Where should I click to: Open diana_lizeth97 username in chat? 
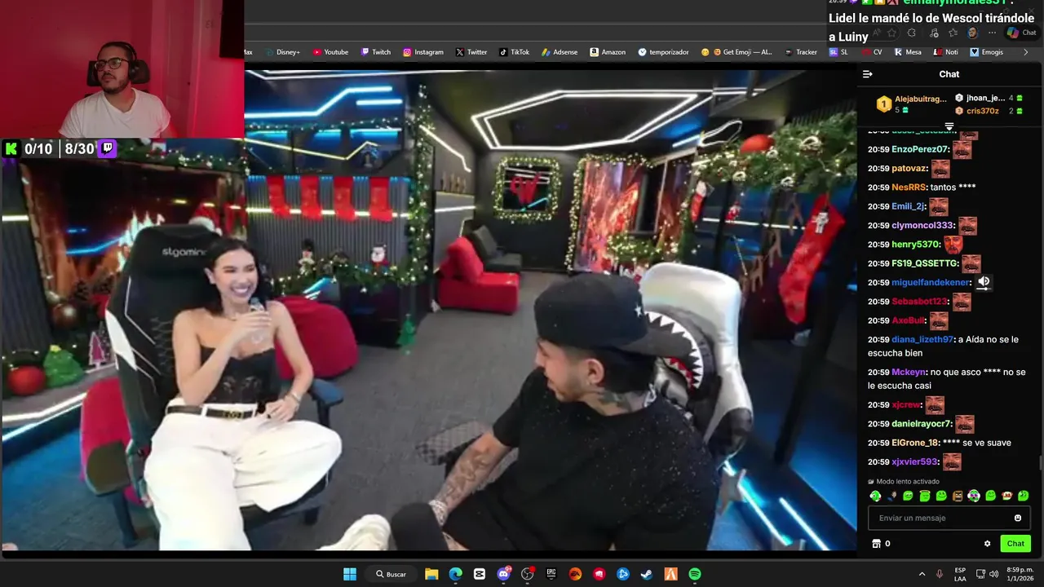[922, 339]
